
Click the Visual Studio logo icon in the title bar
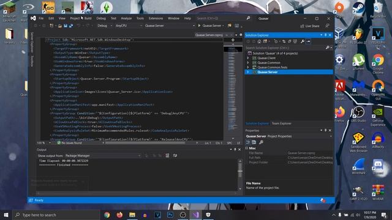(33, 18)
